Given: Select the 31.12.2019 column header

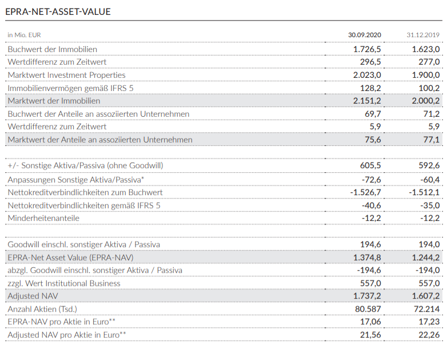Looking at the screenshot, I should click(423, 35).
